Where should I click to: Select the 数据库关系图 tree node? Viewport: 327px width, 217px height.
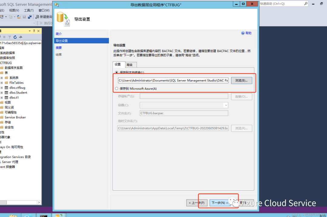(14, 68)
